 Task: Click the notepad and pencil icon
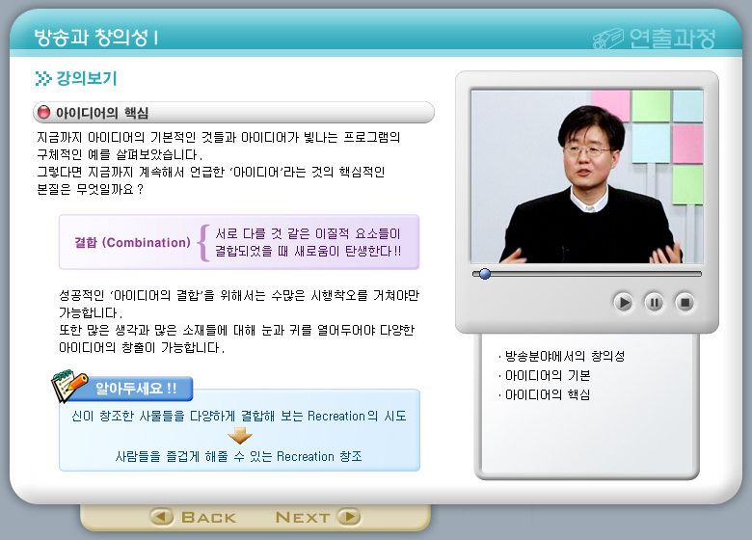tap(69, 385)
